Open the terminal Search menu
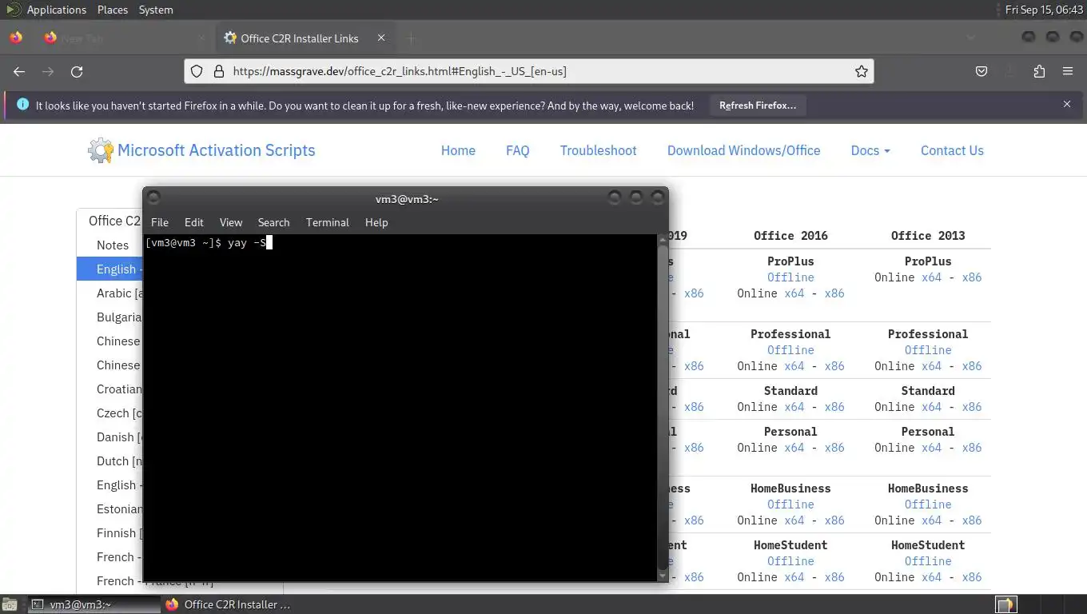The width and height of the screenshot is (1087, 614). (x=273, y=222)
